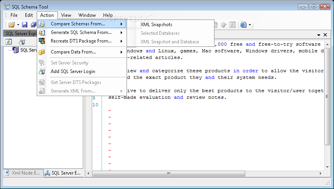The image size is (334, 189).
Task: Open the Window menu
Action: pos(87,15)
